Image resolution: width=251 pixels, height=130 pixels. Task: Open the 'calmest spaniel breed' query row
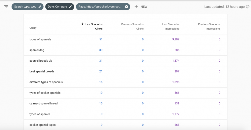point(43,104)
